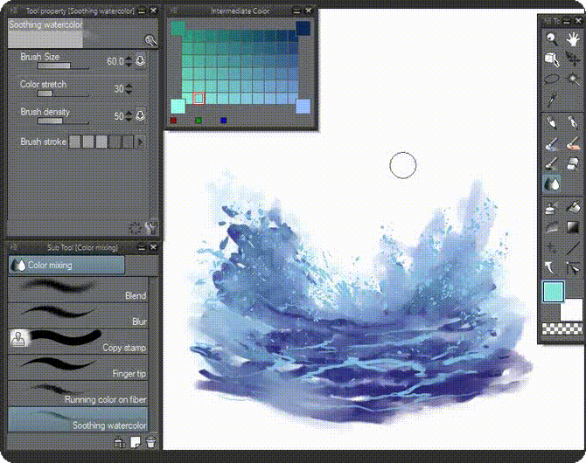
Task: Open the Tool property panel menu
Action: tap(12, 10)
